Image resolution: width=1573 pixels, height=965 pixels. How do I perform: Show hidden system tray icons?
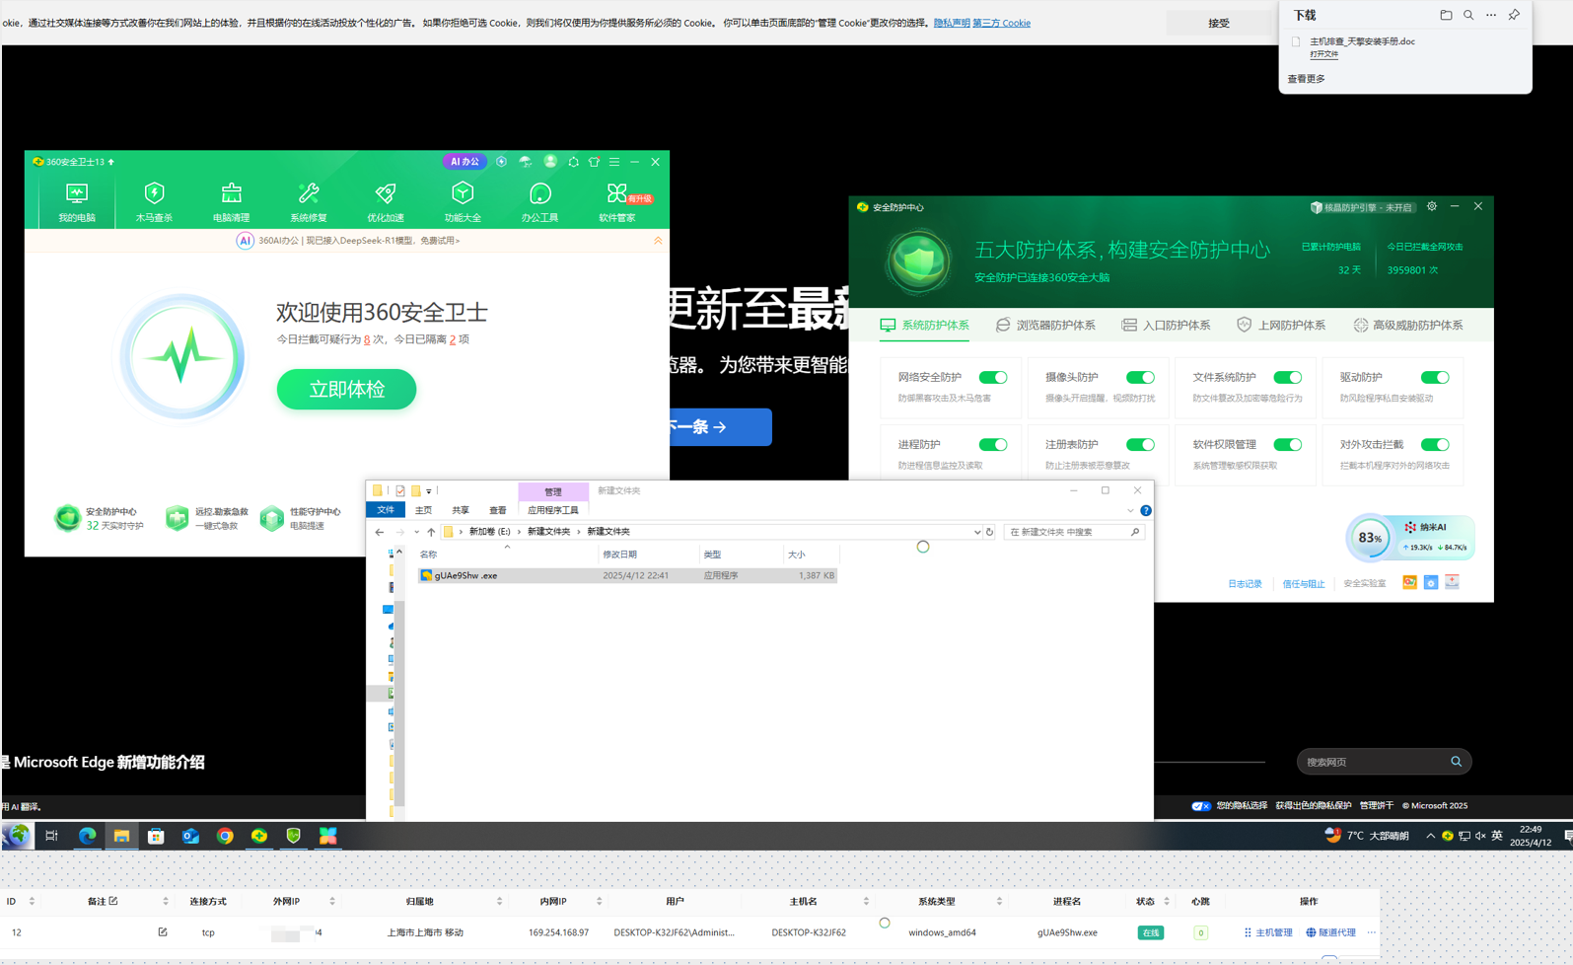click(x=1430, y=836)
